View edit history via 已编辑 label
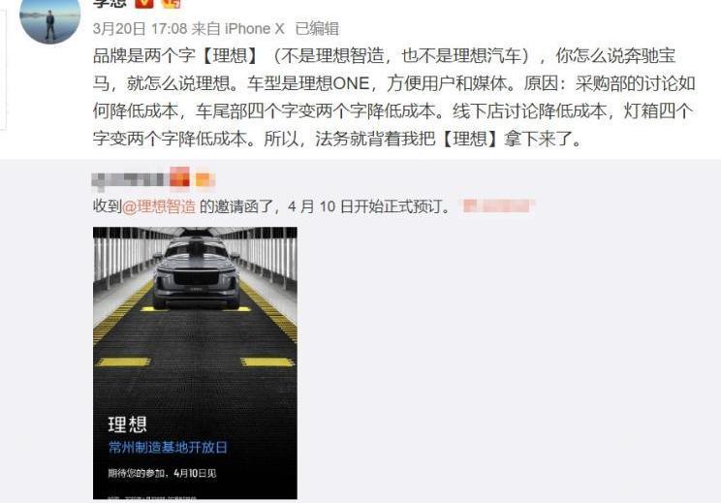Viewport: 721px width, 503px height. tap(317, 28)
